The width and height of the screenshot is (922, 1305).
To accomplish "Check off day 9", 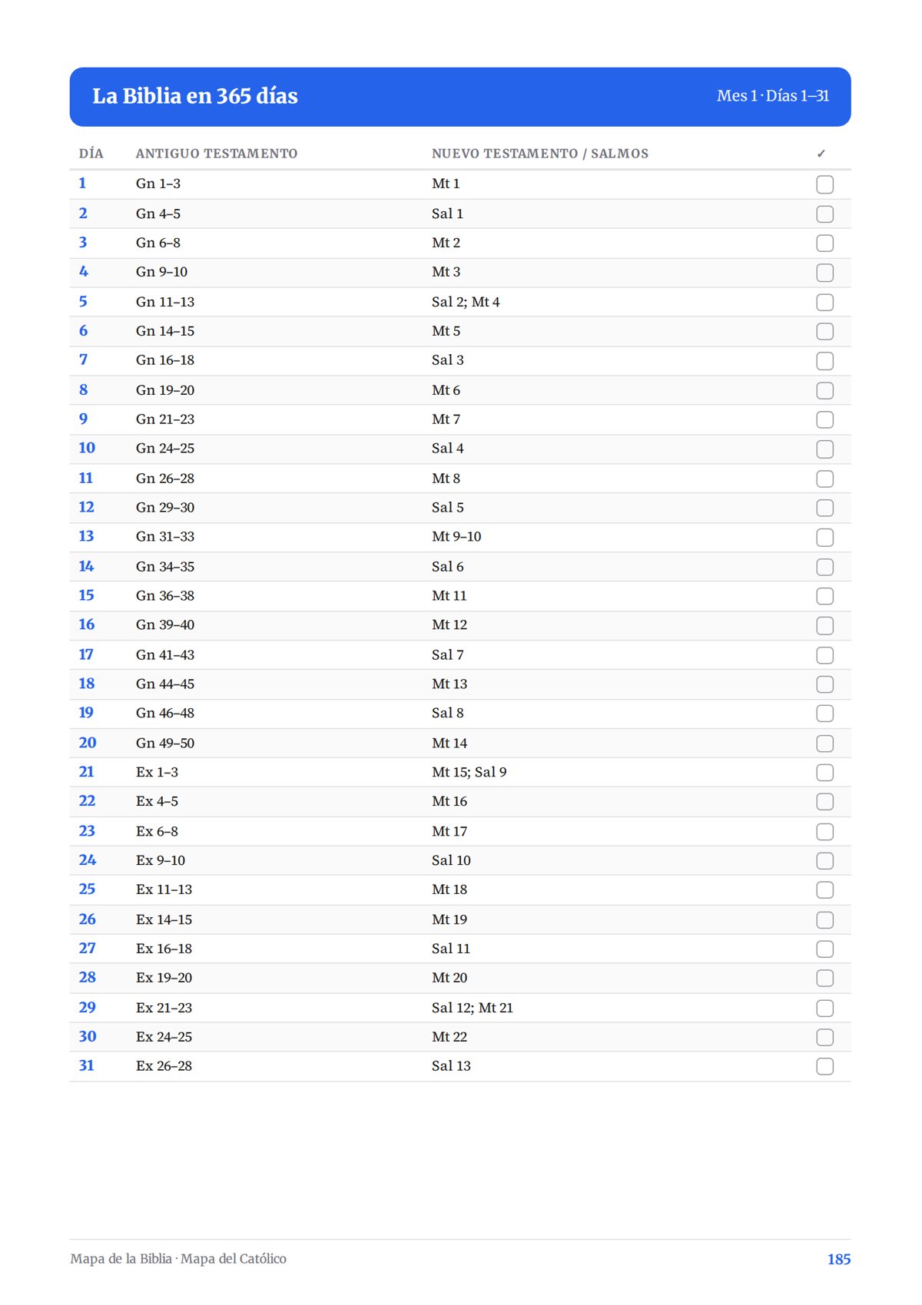I will [x=824, y=420].
